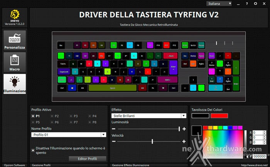Select profile P1 radio button
The width and height of the screenshot is (270, 167).
(33, 116)
